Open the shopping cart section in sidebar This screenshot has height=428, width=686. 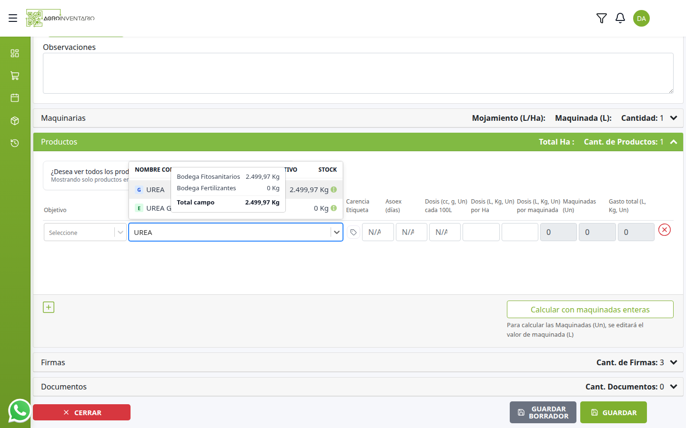[15, 76]
